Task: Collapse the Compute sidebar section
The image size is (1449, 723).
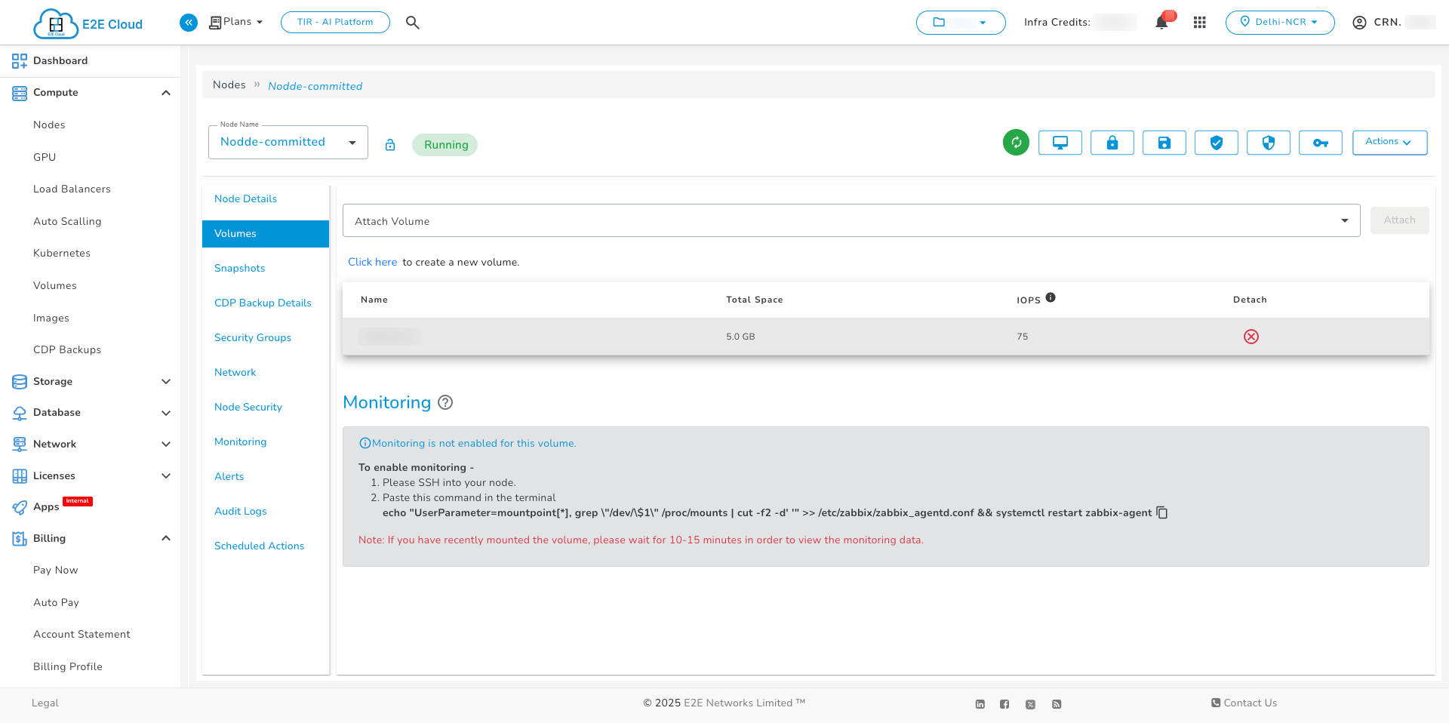Action: [166, 93]
